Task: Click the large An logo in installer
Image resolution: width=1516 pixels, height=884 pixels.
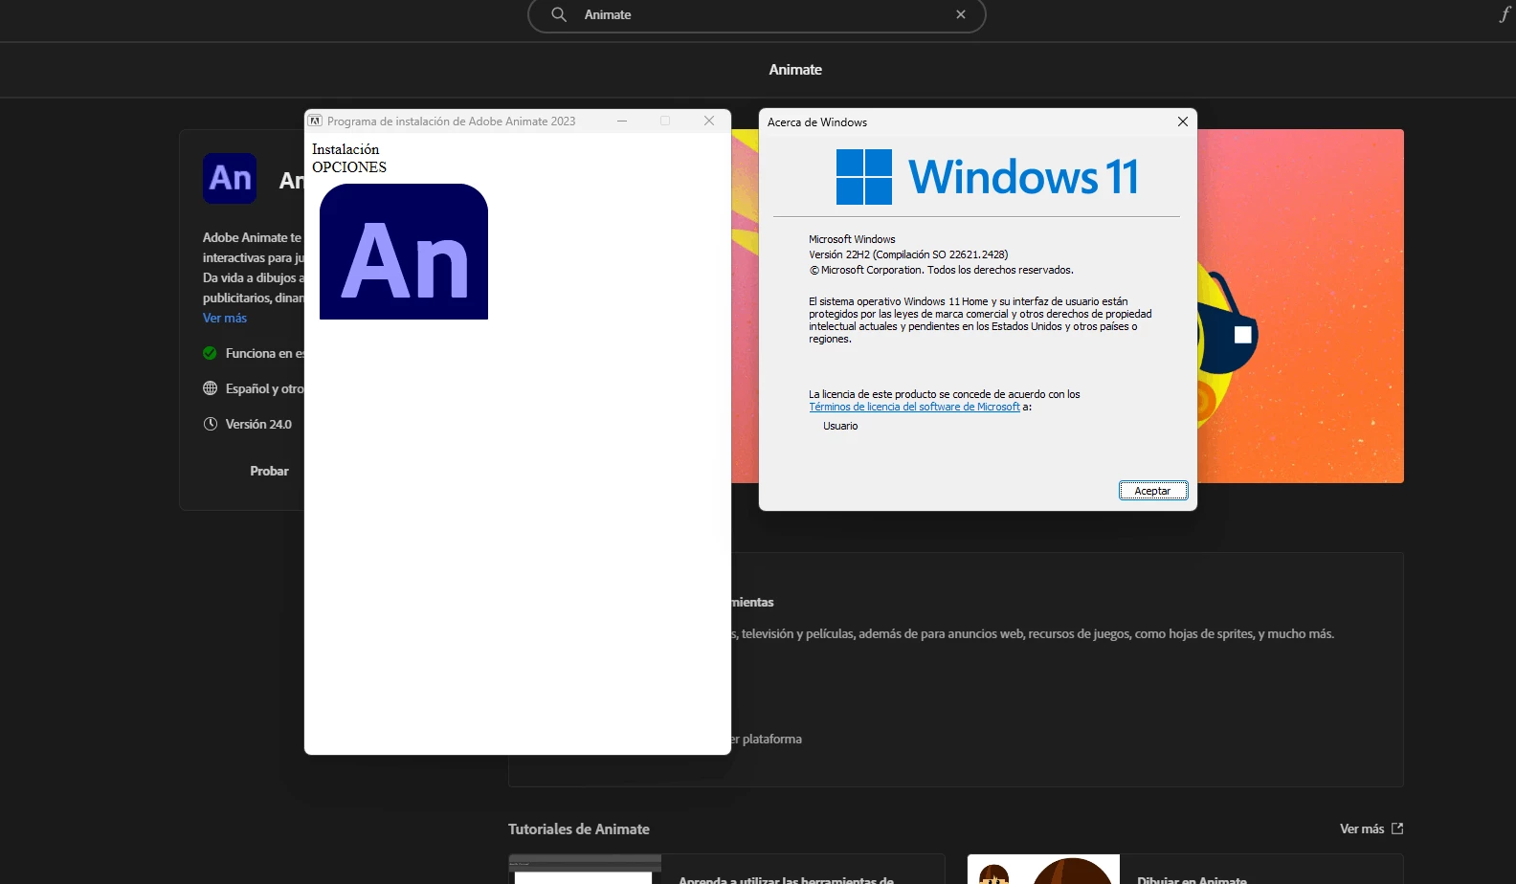Action: pyautogui.click(x=404, y=252)
